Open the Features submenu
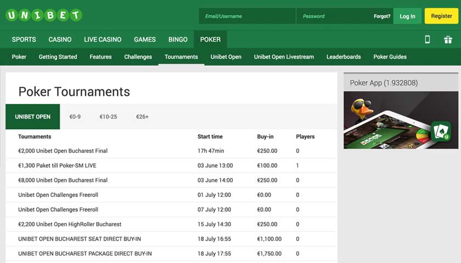The image size is (461, 263). coord(100,56)
